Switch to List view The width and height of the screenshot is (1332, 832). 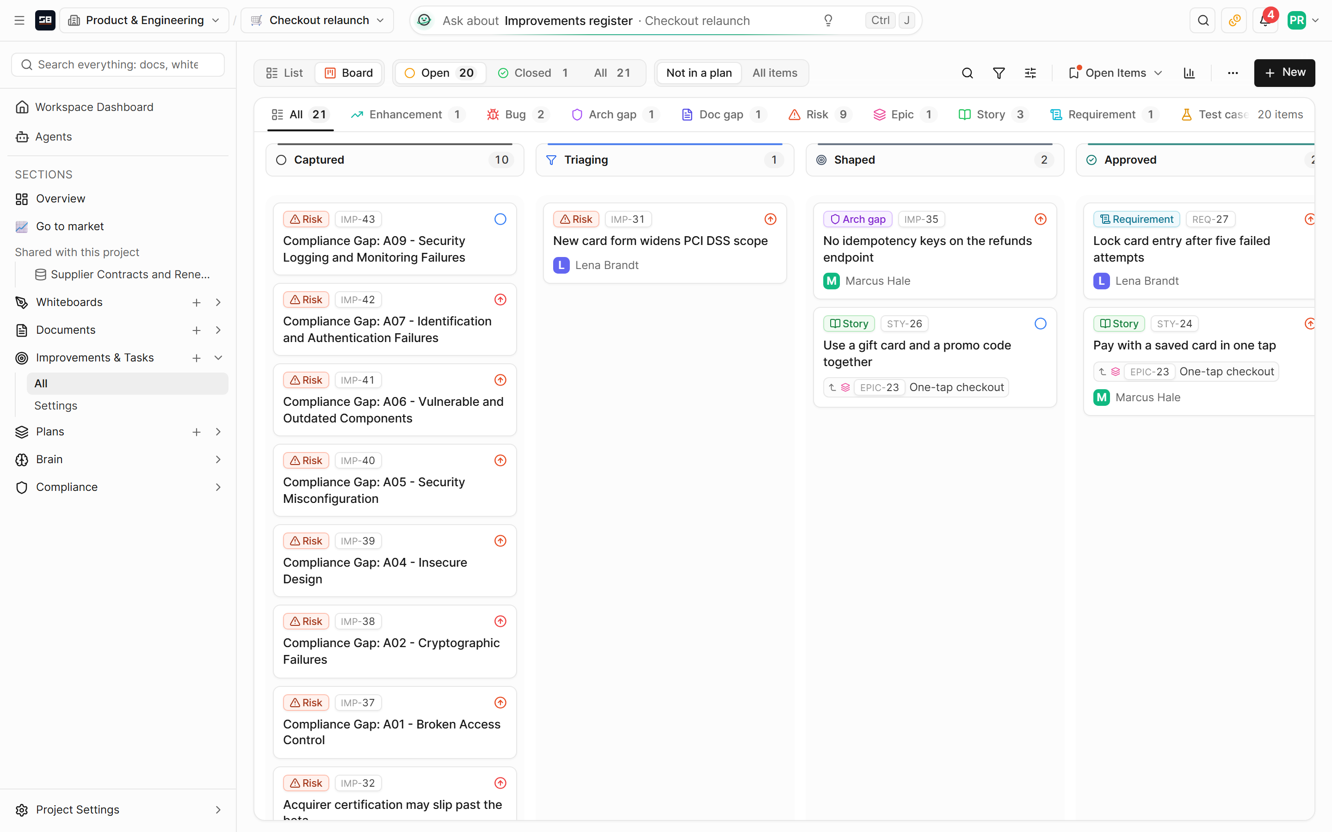(x=284, y=73)
